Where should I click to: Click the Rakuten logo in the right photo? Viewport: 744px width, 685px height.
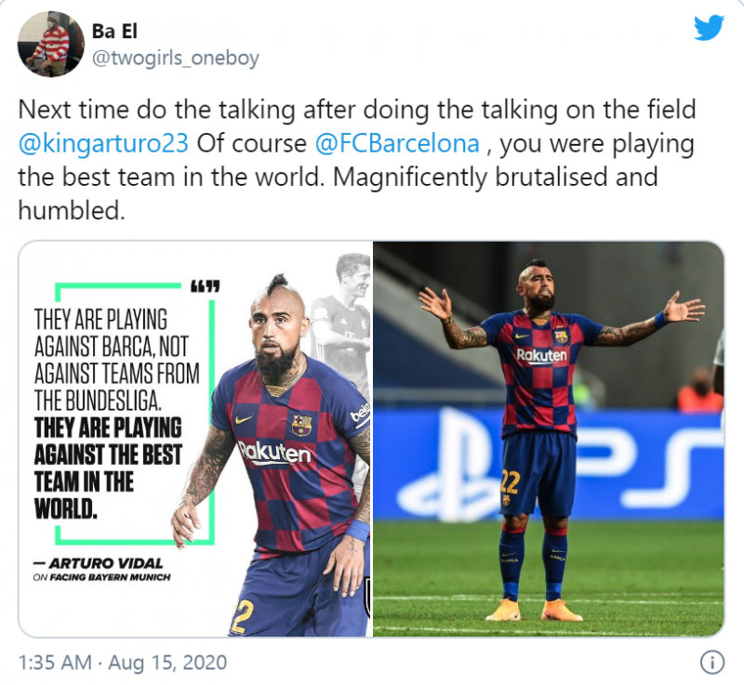pyautogui.click(x=541, y=356)
